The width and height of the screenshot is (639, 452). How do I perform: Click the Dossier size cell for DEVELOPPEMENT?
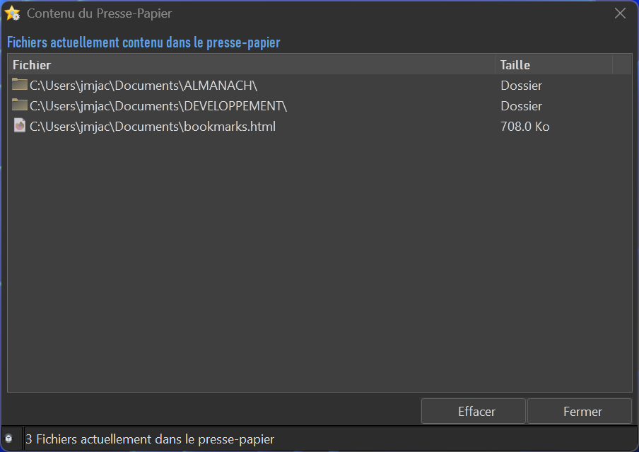[521, 106]
